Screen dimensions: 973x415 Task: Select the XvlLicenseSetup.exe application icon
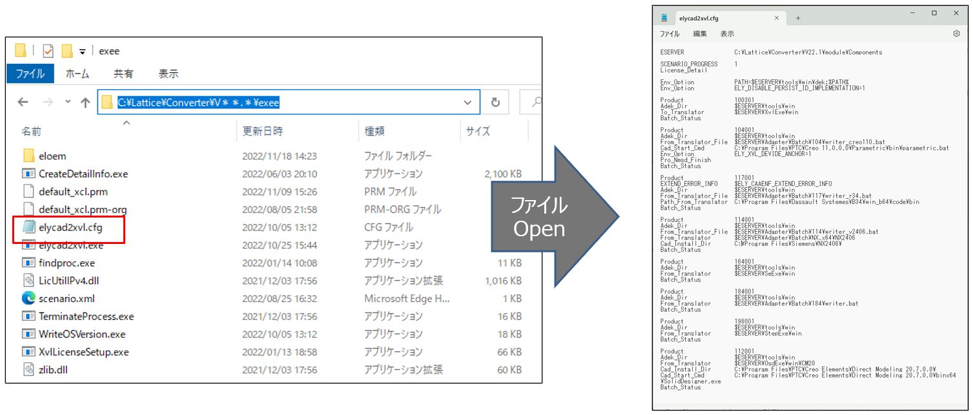tap(28, 352)
